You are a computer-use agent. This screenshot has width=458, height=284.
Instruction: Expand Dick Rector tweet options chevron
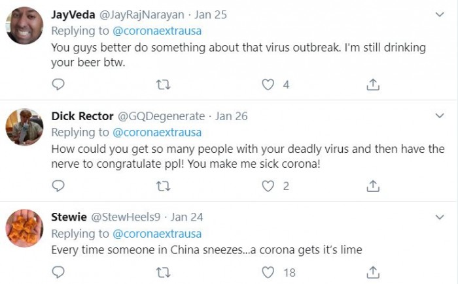coord(440,116)
